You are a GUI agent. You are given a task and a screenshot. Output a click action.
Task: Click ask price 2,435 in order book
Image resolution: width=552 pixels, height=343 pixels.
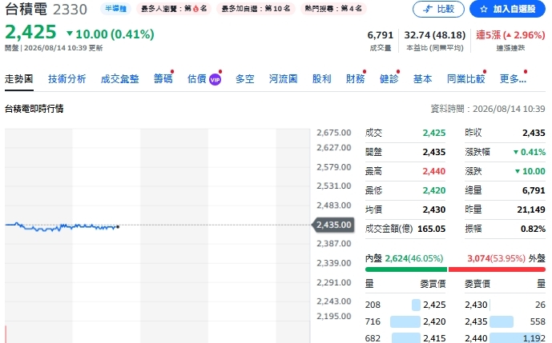[476, 321]
